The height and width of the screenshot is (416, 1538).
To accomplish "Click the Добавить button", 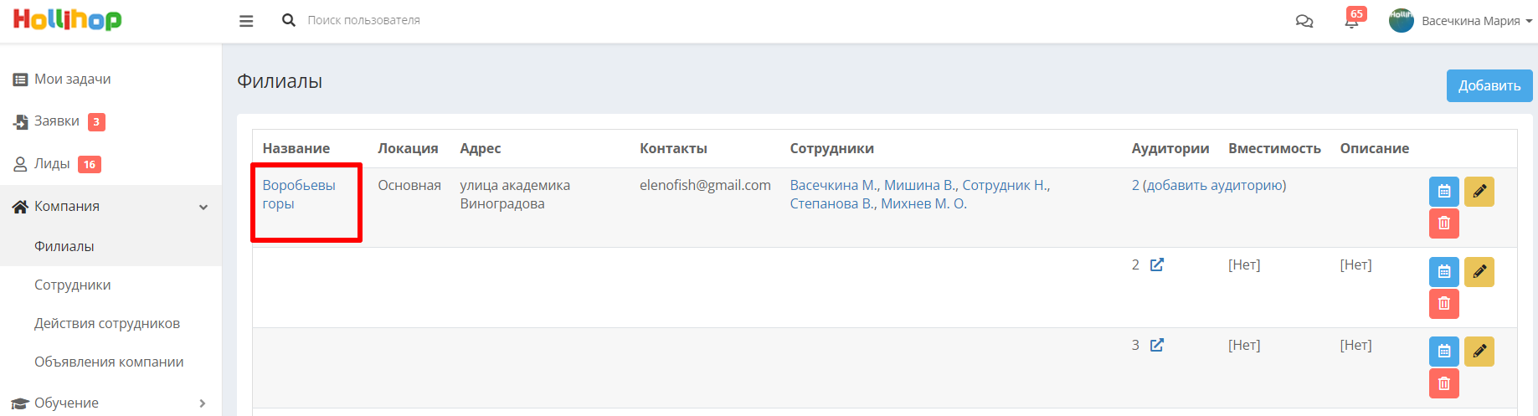I will coord(1489,85).
